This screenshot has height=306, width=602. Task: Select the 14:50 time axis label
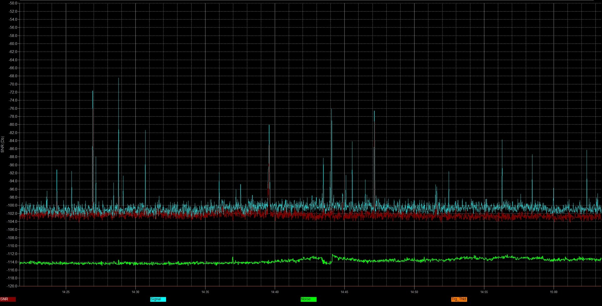[414, 292]
